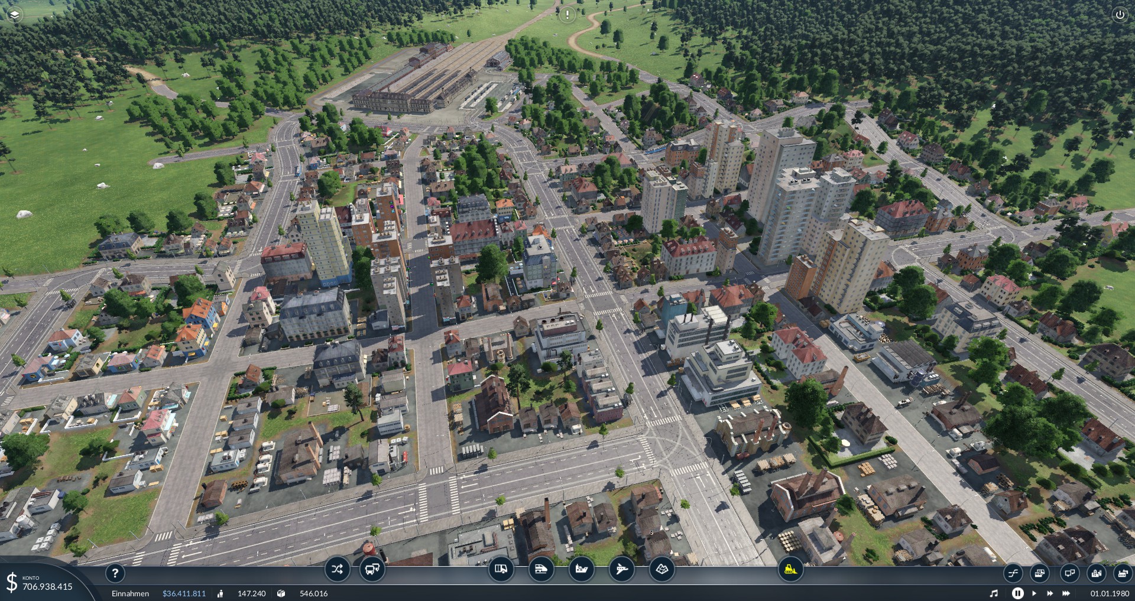The width and height of the screenshot is (1135, 601).
Task: Open the terrain landscaping tool
Action: coord(661,570)
